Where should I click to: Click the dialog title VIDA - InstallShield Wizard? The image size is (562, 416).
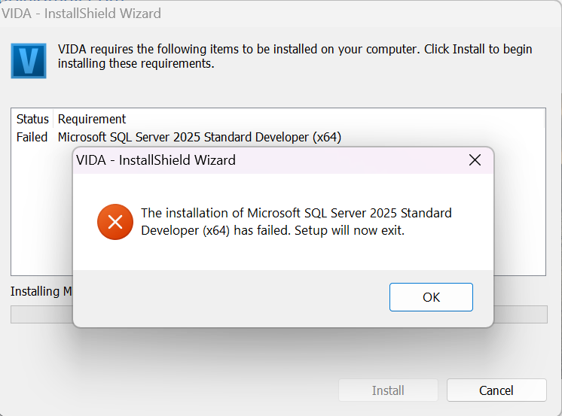pyautogui.click(x=155, y=160)
